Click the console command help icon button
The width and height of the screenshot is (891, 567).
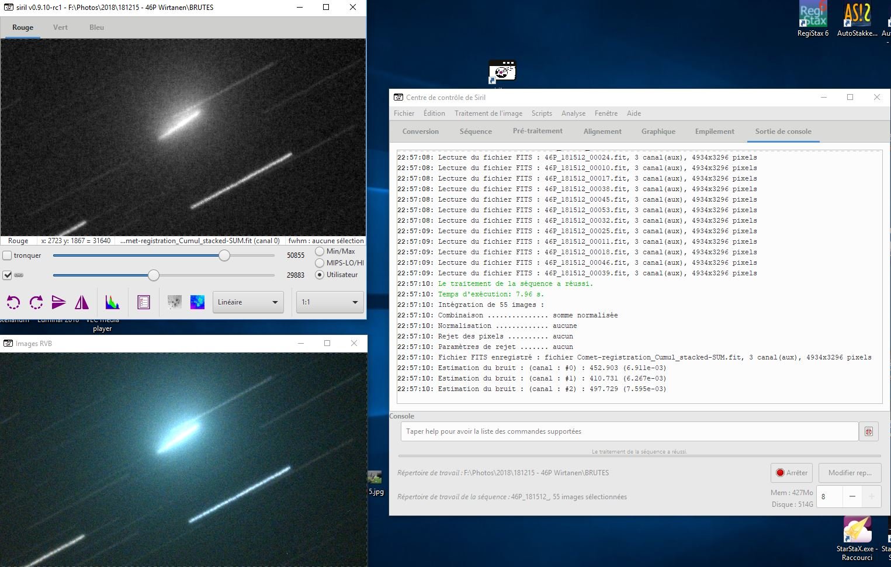tap(869, 431)
